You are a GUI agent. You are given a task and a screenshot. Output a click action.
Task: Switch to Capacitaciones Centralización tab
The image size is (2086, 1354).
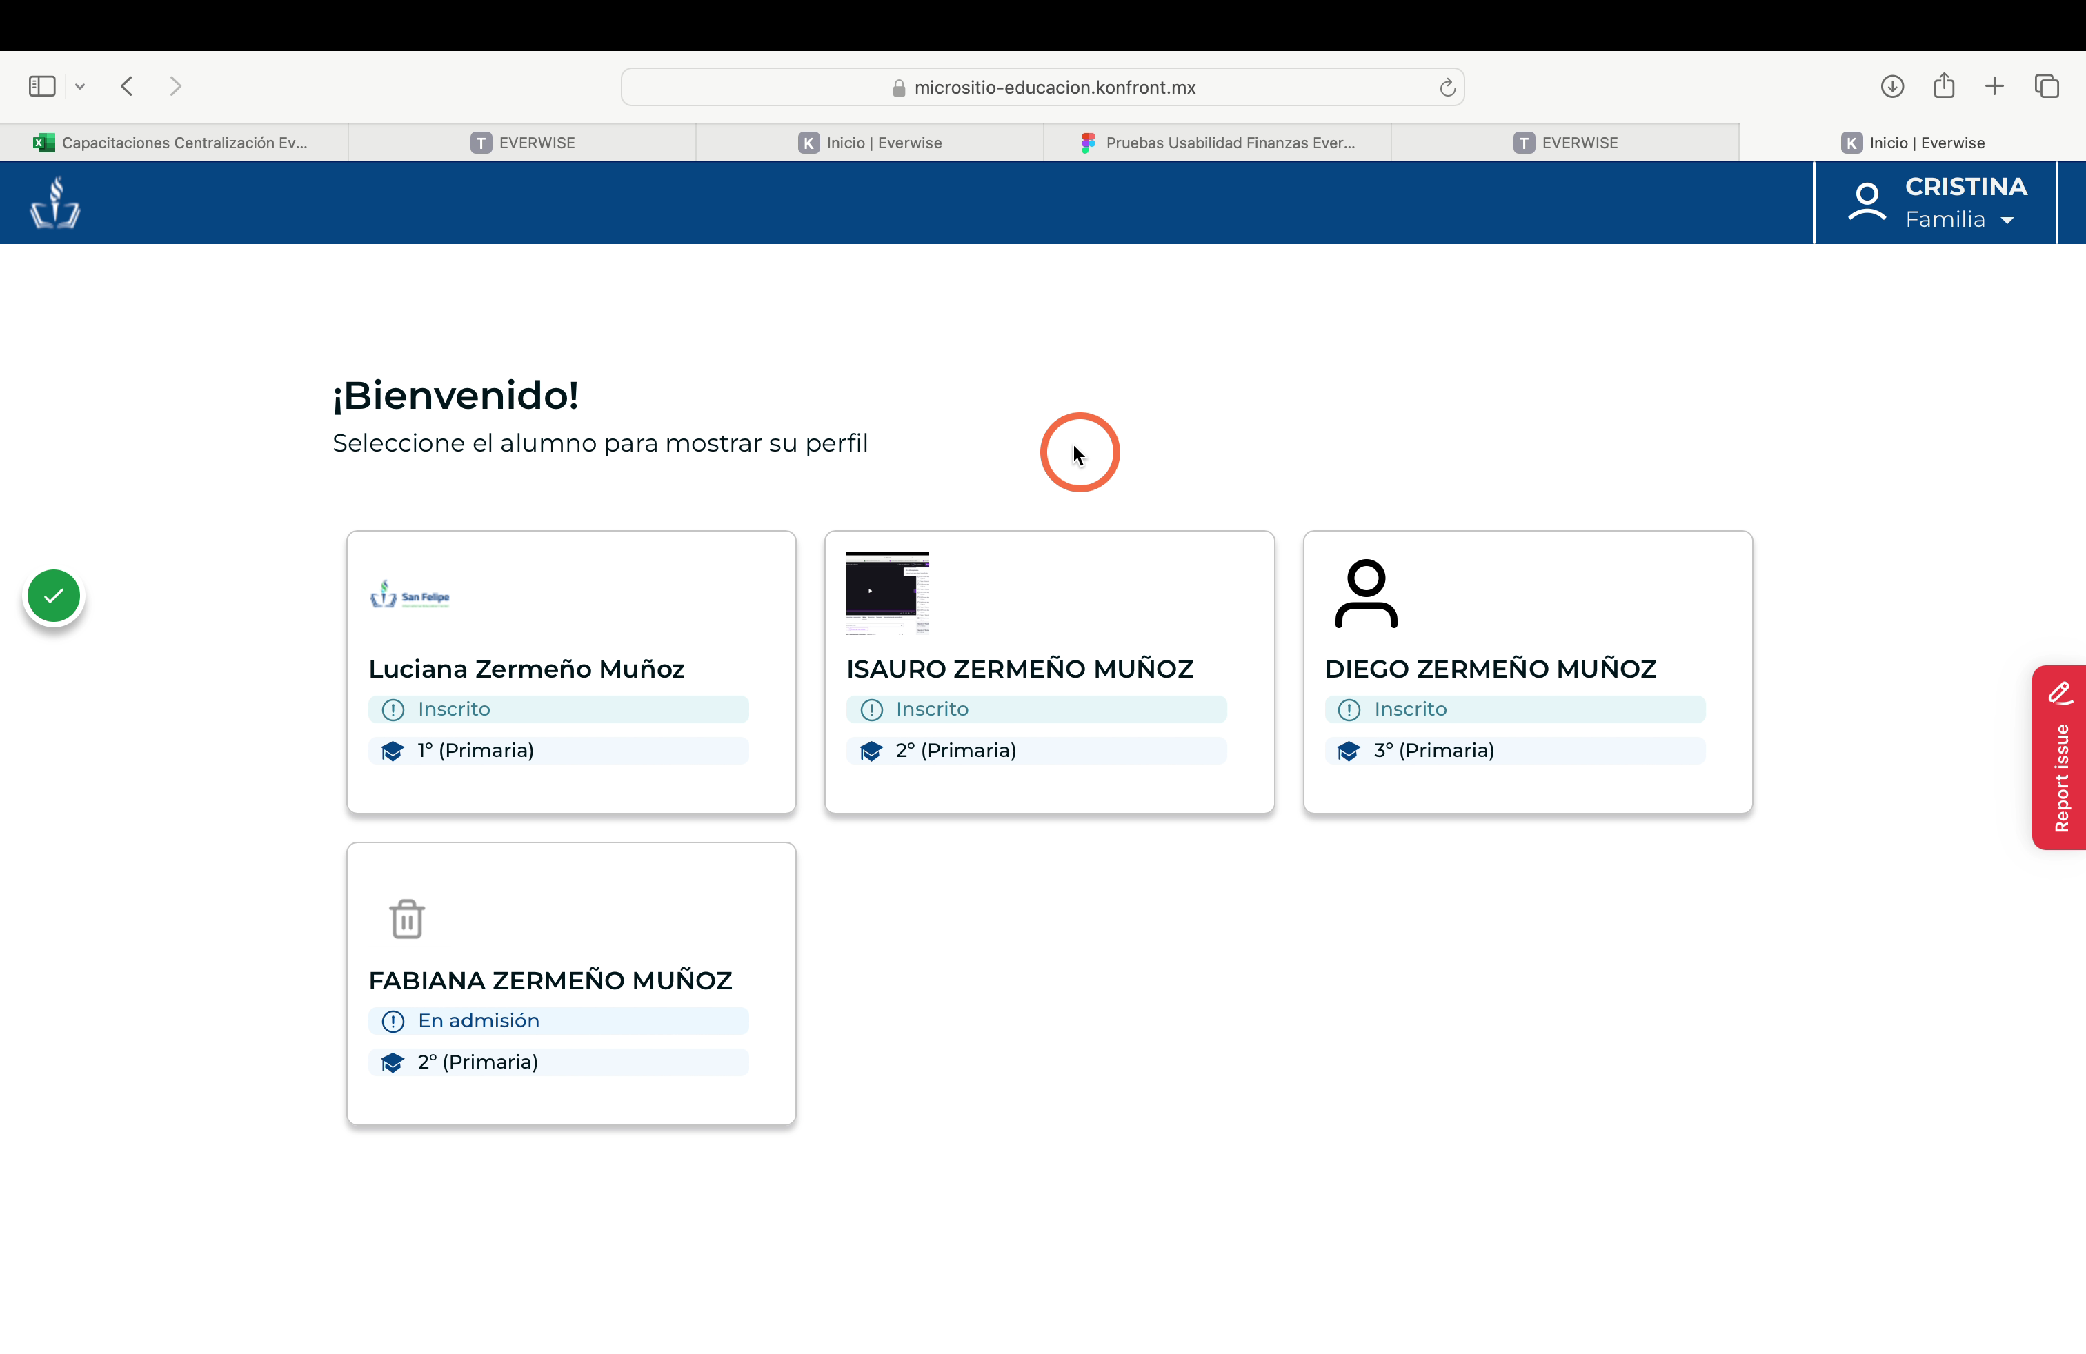[174, 142]
